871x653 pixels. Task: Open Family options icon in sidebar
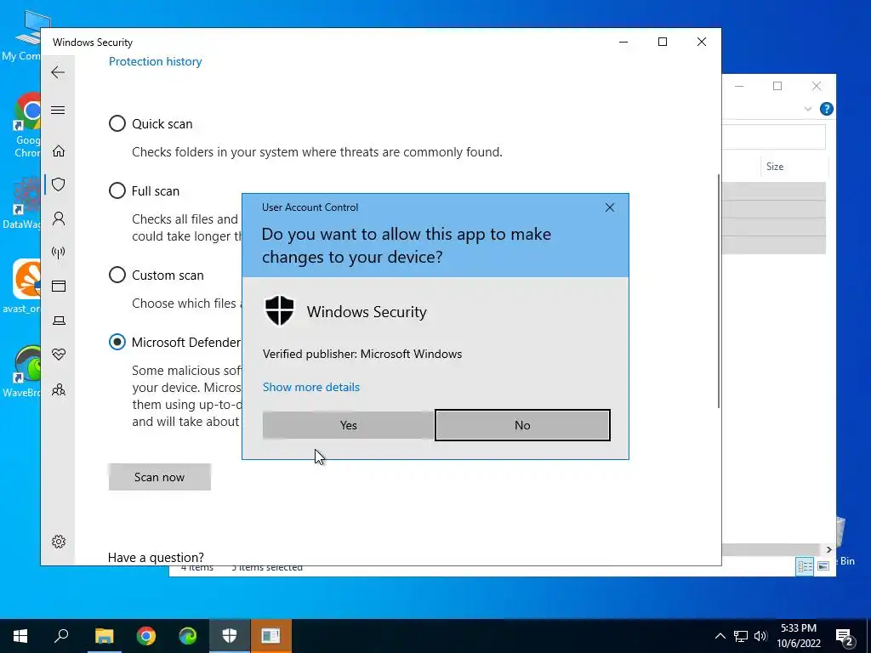59,389
